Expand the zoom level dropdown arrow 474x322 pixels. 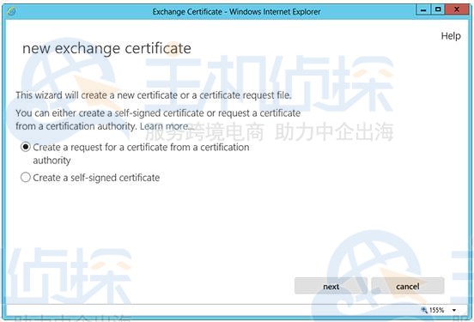(x=453, y=310)
